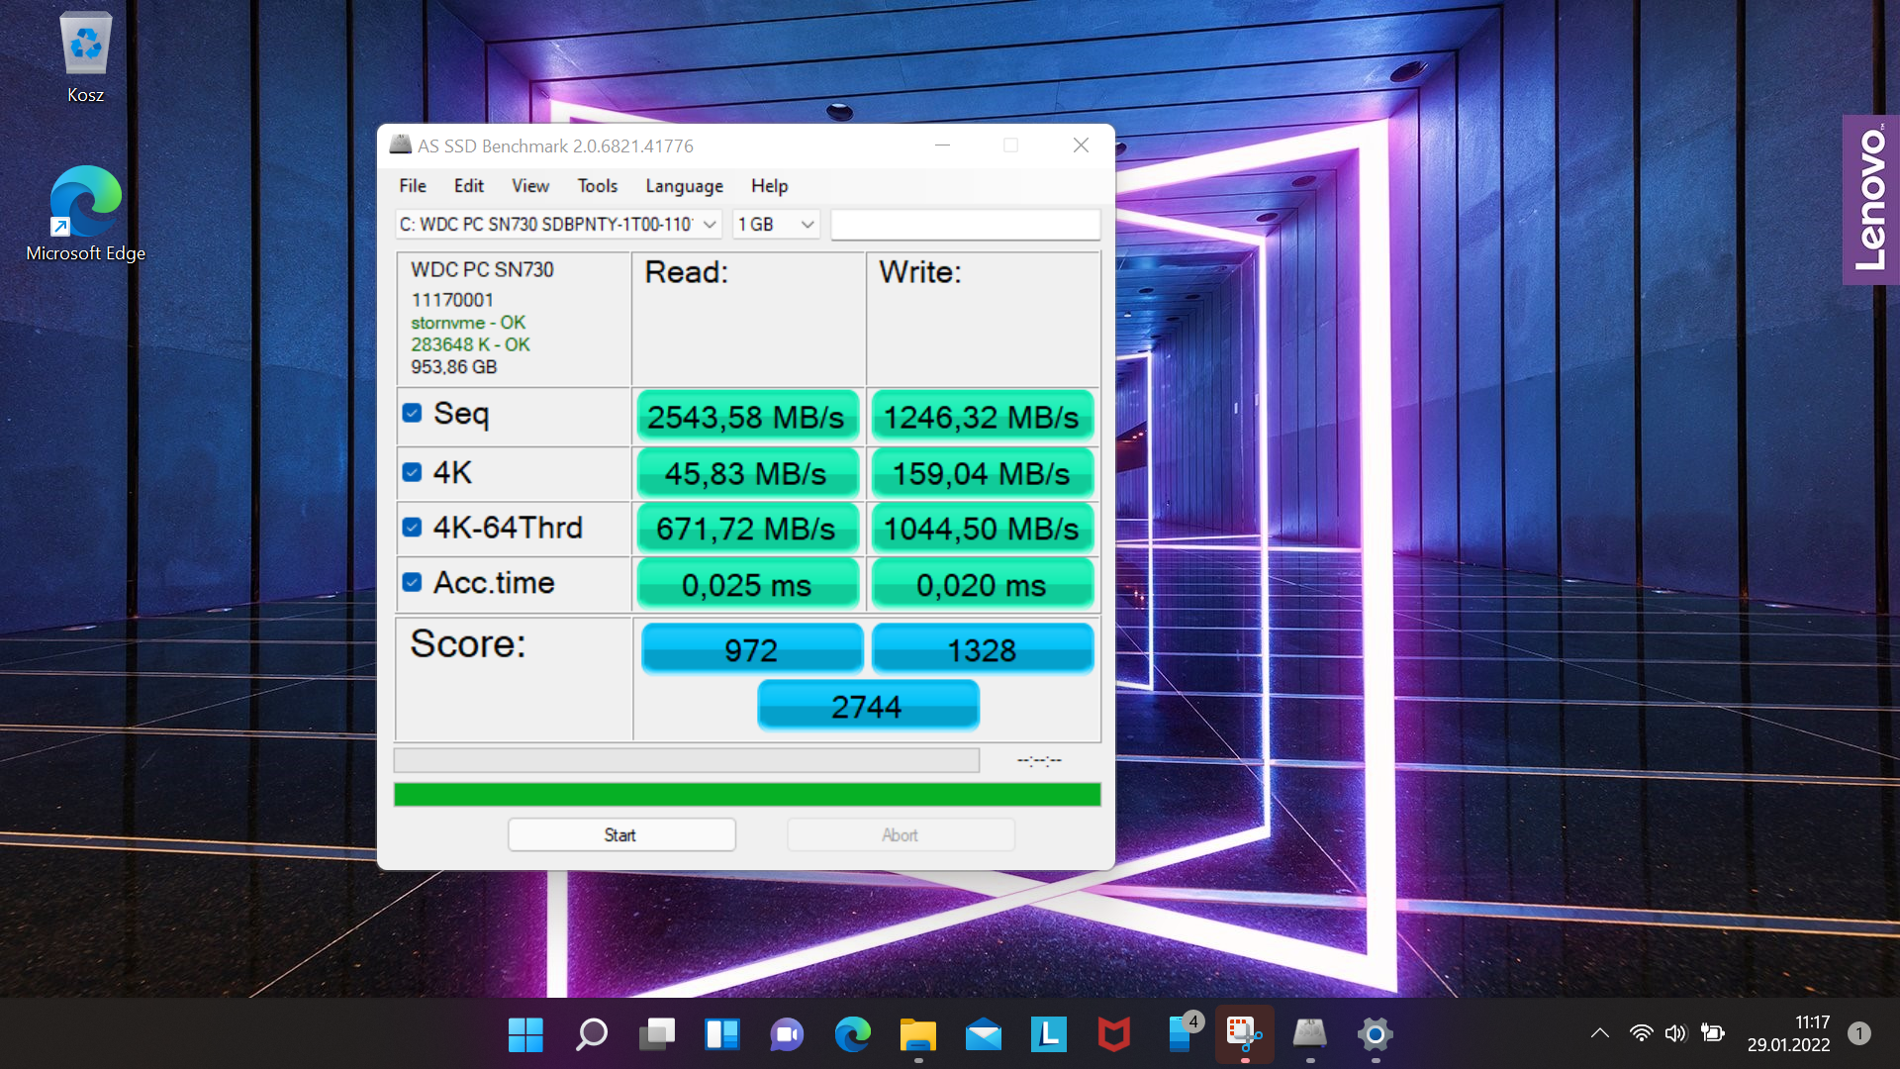The image size is (1900, 1069).
Task: Click the elapsed time indicator --:--:--
Action: coord(1039,760)
